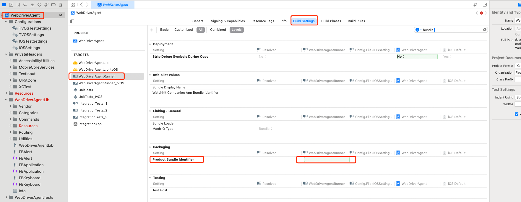Open the Find navigator magnifier icon
This screenshot has width=521, height=202.
coord(25,4)
